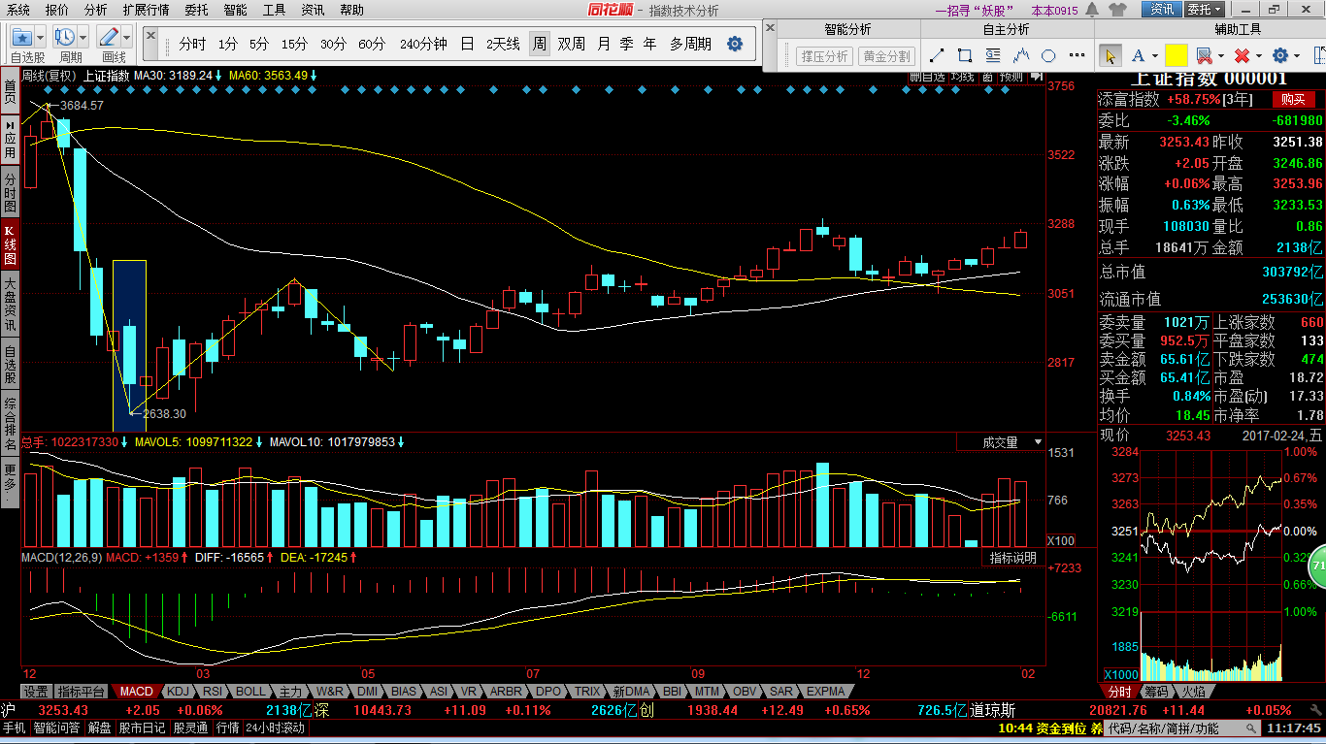The height and width of the screenshot is (744, 1326).
Task: Click the 周期 period clock icon
Action: click(x=66, y=37)
